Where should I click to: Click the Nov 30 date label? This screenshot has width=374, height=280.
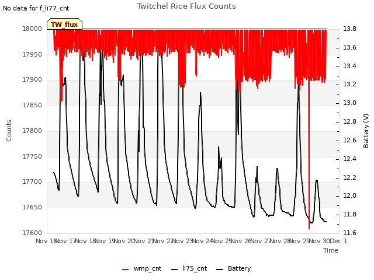click(320, 241)
